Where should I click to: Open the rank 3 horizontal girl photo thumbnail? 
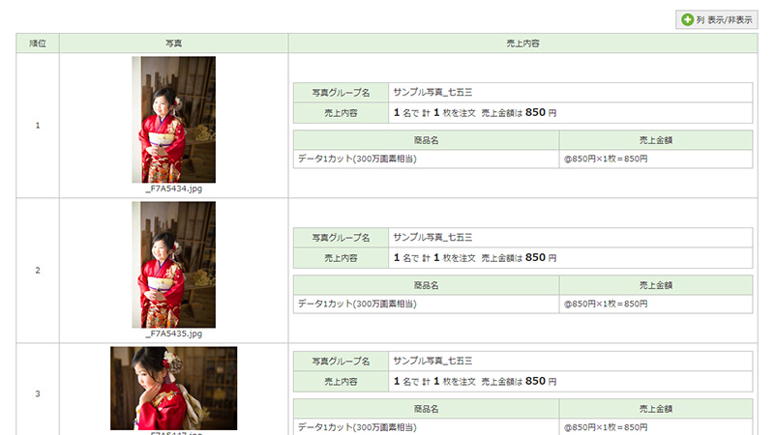click(x=174, y=389)
